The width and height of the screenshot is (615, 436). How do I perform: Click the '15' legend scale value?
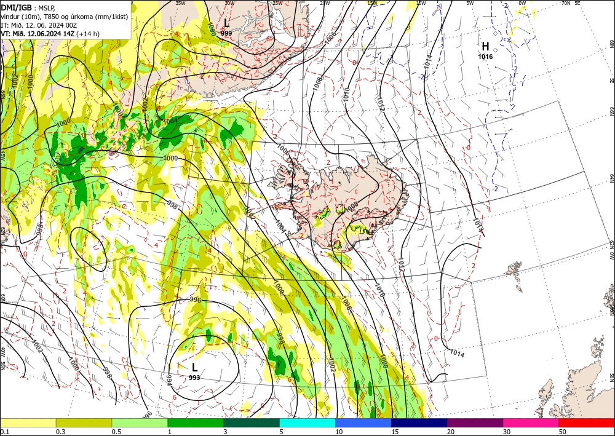(x=395, y=432)
